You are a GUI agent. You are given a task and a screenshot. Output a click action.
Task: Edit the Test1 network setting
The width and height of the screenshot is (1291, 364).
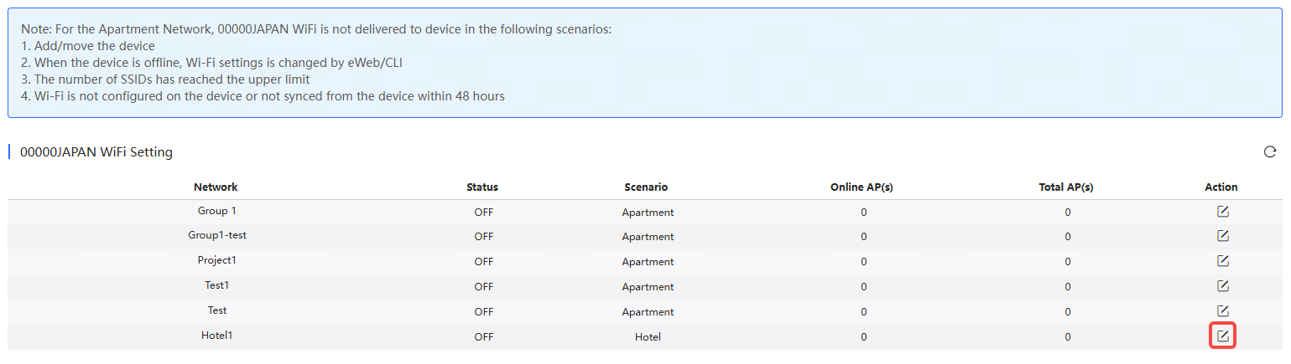pyautogui.click(x=1222, y=286)
